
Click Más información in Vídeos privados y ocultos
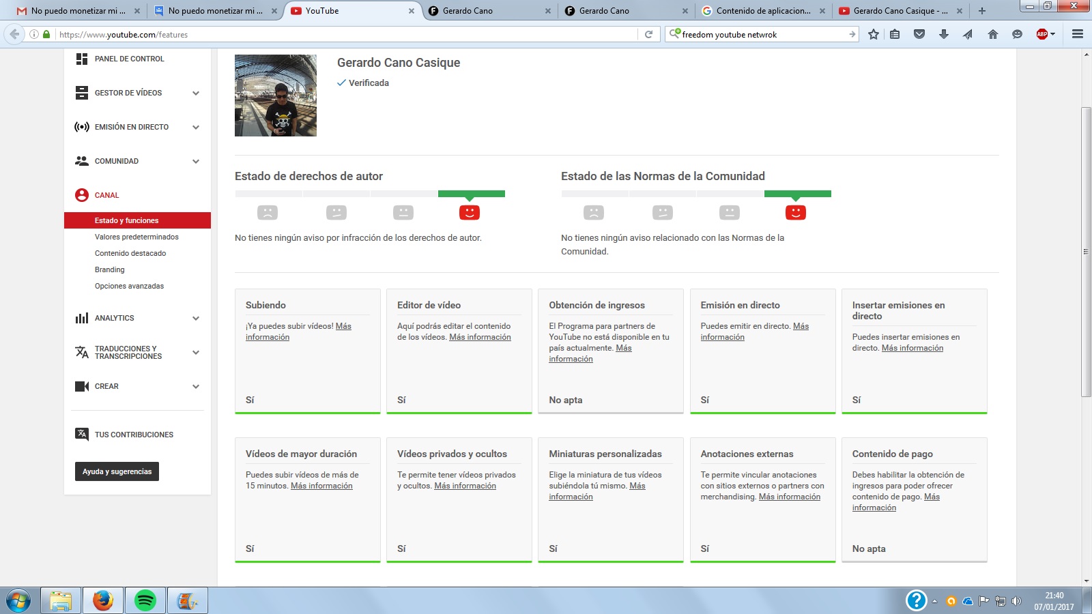pos(465,486)
